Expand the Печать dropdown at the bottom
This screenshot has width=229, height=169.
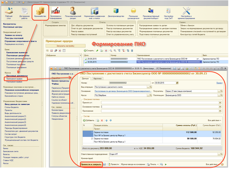[158, 164]
